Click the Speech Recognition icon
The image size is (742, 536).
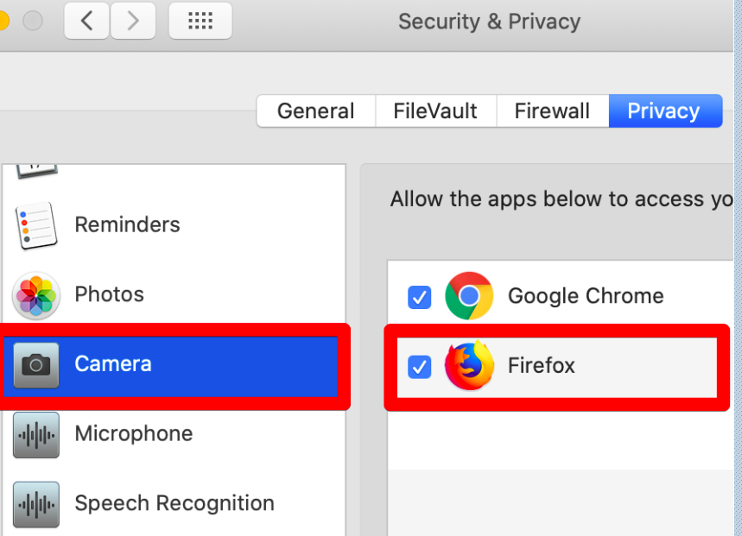(36, 504)
